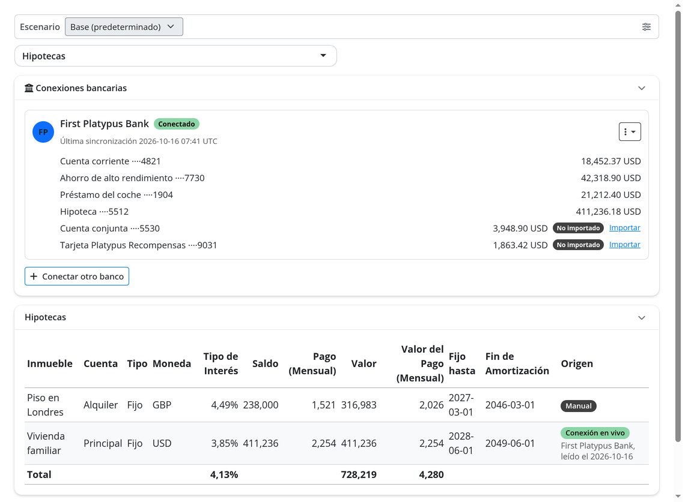Click the total value 728,219
The width and height of the screenshot is (697, 502).
point(359,474)
